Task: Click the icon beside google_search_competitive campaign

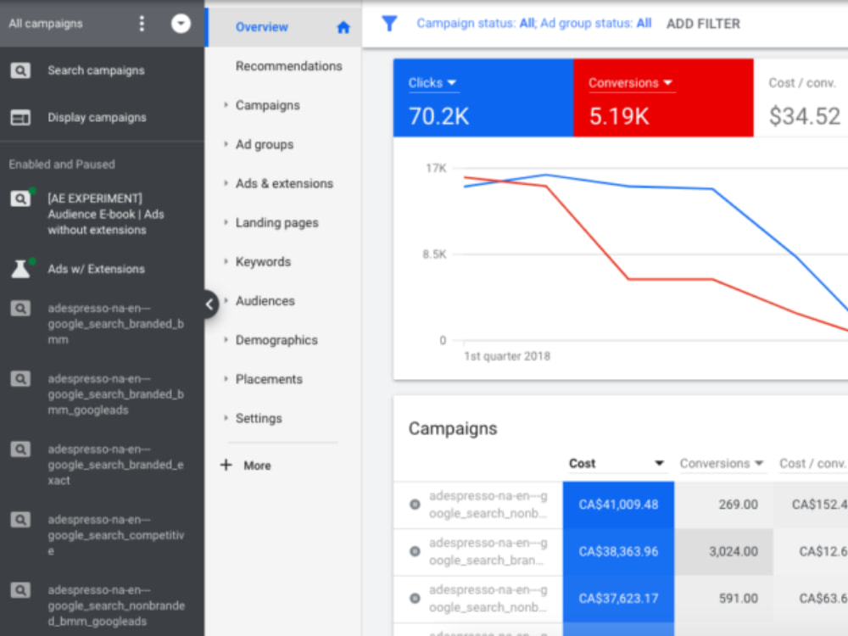Action: (20, 520)
